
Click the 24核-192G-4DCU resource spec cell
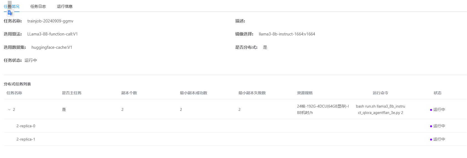322,109
